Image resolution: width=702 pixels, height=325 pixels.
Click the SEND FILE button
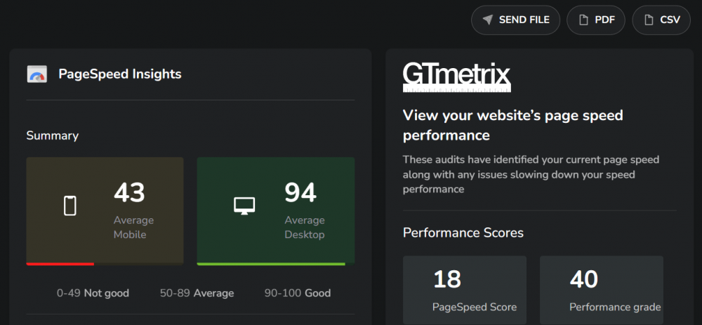point(515,20)
